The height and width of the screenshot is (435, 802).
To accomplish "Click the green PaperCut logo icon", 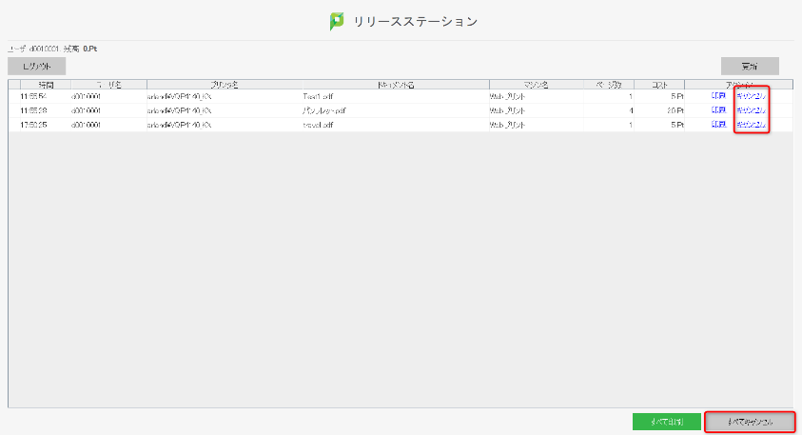I will 337,21.
